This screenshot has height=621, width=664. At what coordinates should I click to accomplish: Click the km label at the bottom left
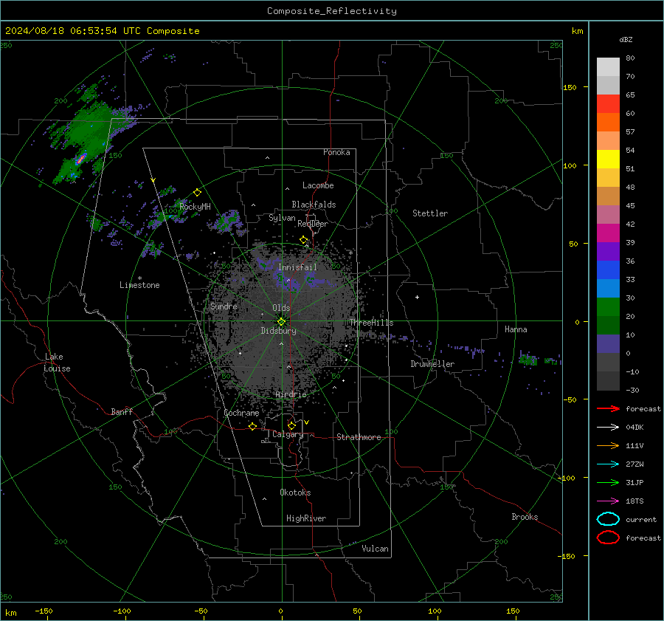10,613
